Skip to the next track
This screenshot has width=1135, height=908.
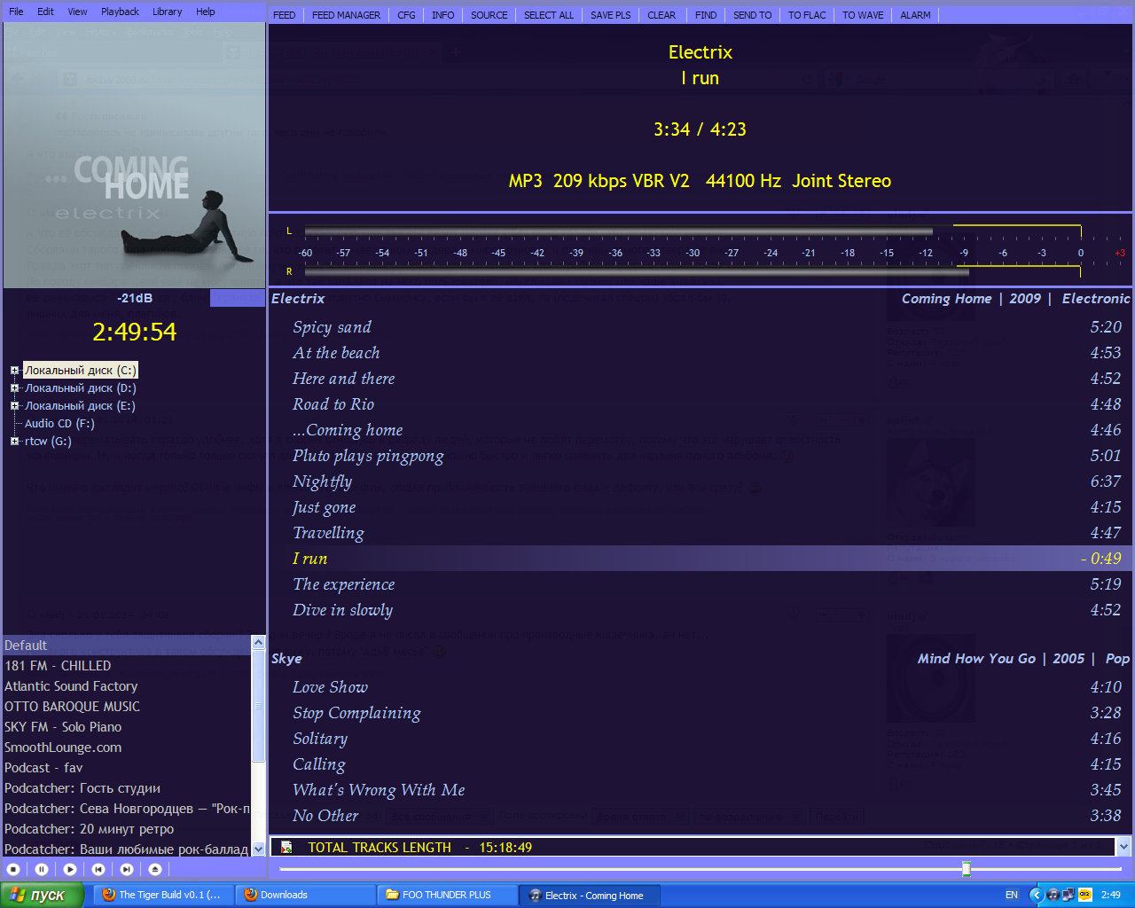(x=127, y=870)
